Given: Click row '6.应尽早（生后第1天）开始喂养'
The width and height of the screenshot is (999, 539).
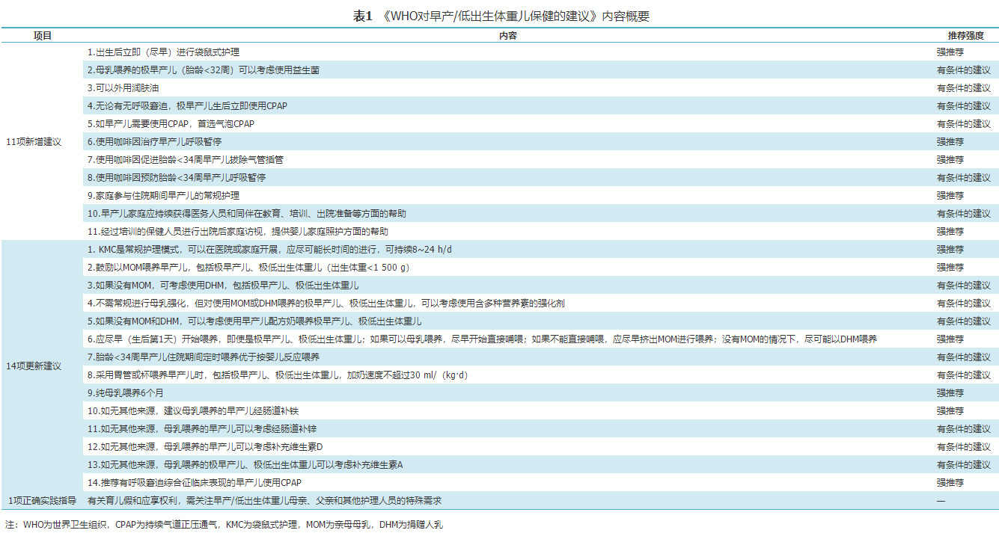Looking at the screenshot, I should (x=482, y=339).
